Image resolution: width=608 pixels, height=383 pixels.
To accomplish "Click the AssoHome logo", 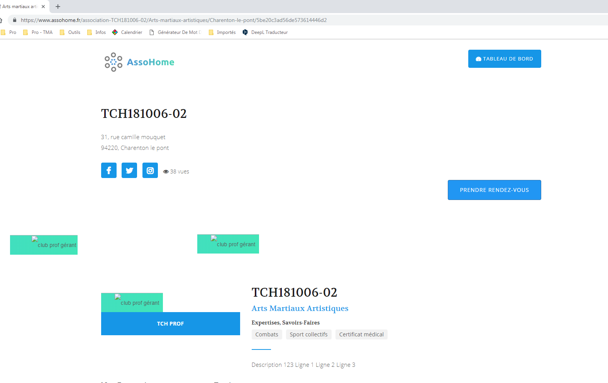I will tap(139, 62).
